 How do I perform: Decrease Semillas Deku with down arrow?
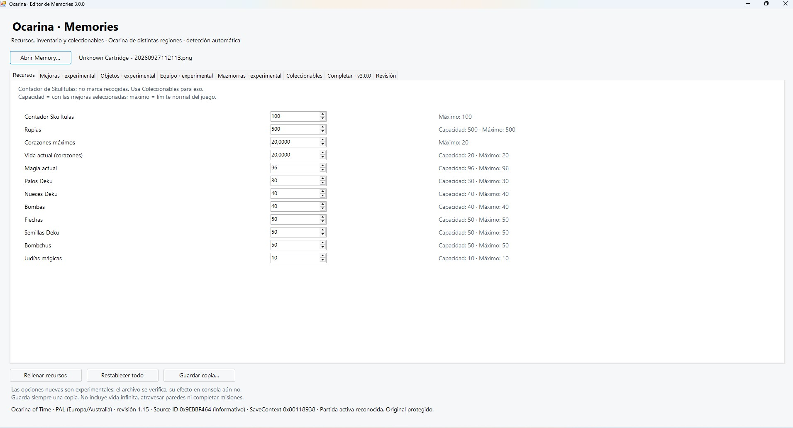[323, 235]
